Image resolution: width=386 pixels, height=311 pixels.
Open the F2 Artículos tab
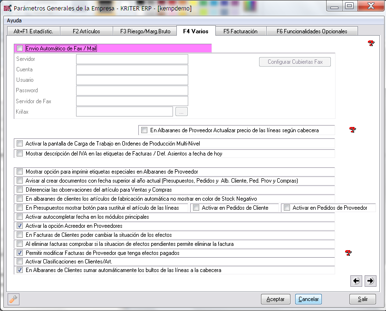(x=86, y=31)
